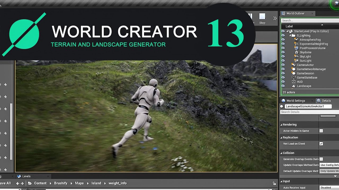Hide the SunLight actor
The height and width of the screenshot is (190, 339).
[x=283, y=61]
